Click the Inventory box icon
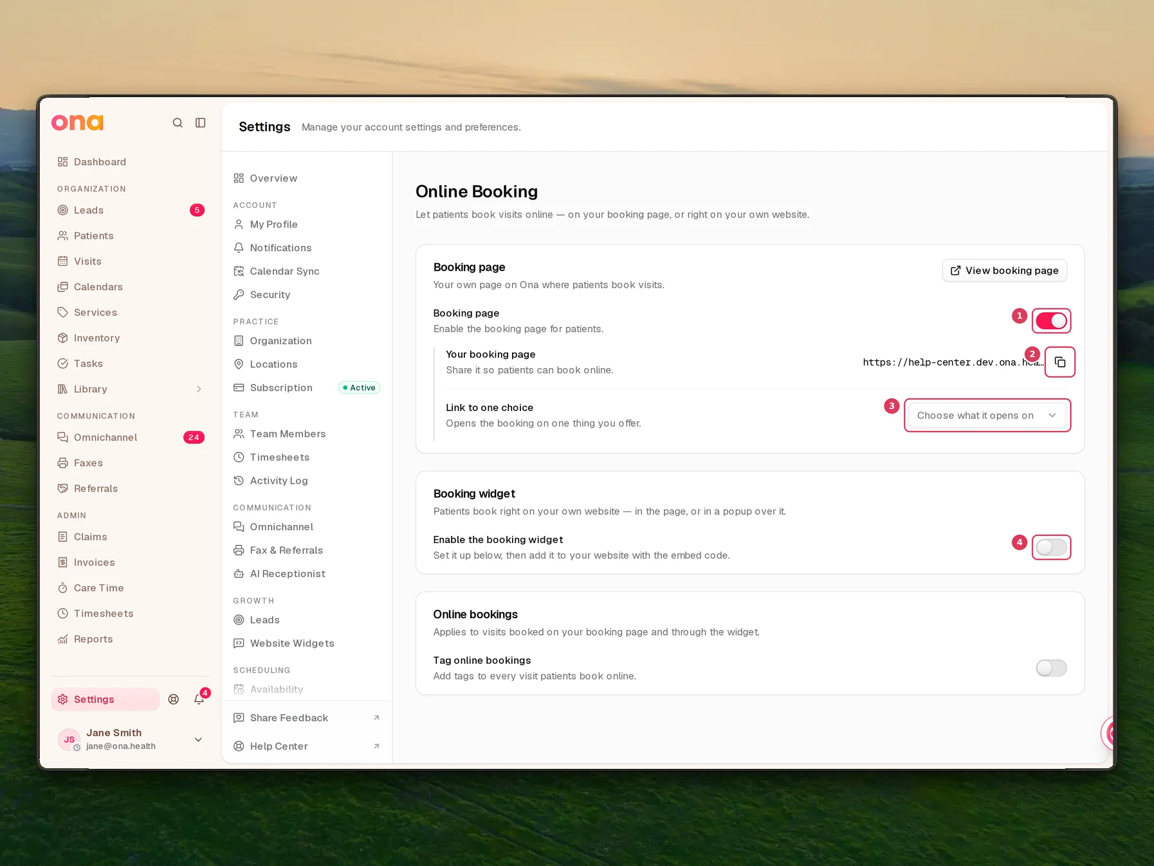The width and height of the screenshot is (1154, 866). point(62,338)
